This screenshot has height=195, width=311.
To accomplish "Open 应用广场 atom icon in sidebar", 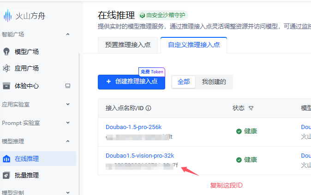I will click(x=6, y=68).
